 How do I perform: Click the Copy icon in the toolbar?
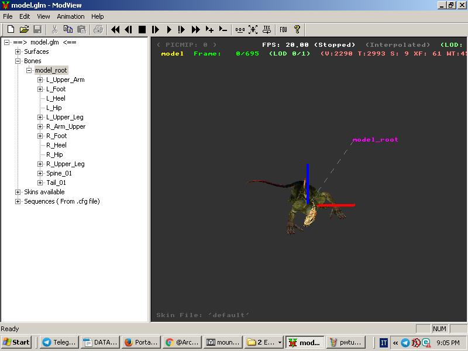[68, 29]
